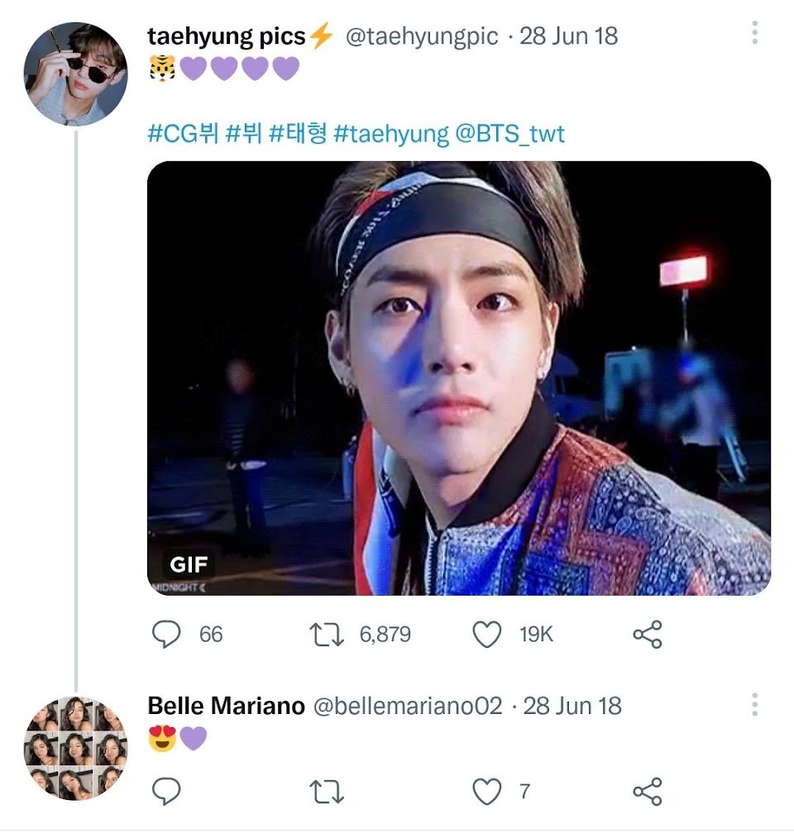Share Belle Mariano's reply
Screen dimensions: 794x833
pos(647,792)
